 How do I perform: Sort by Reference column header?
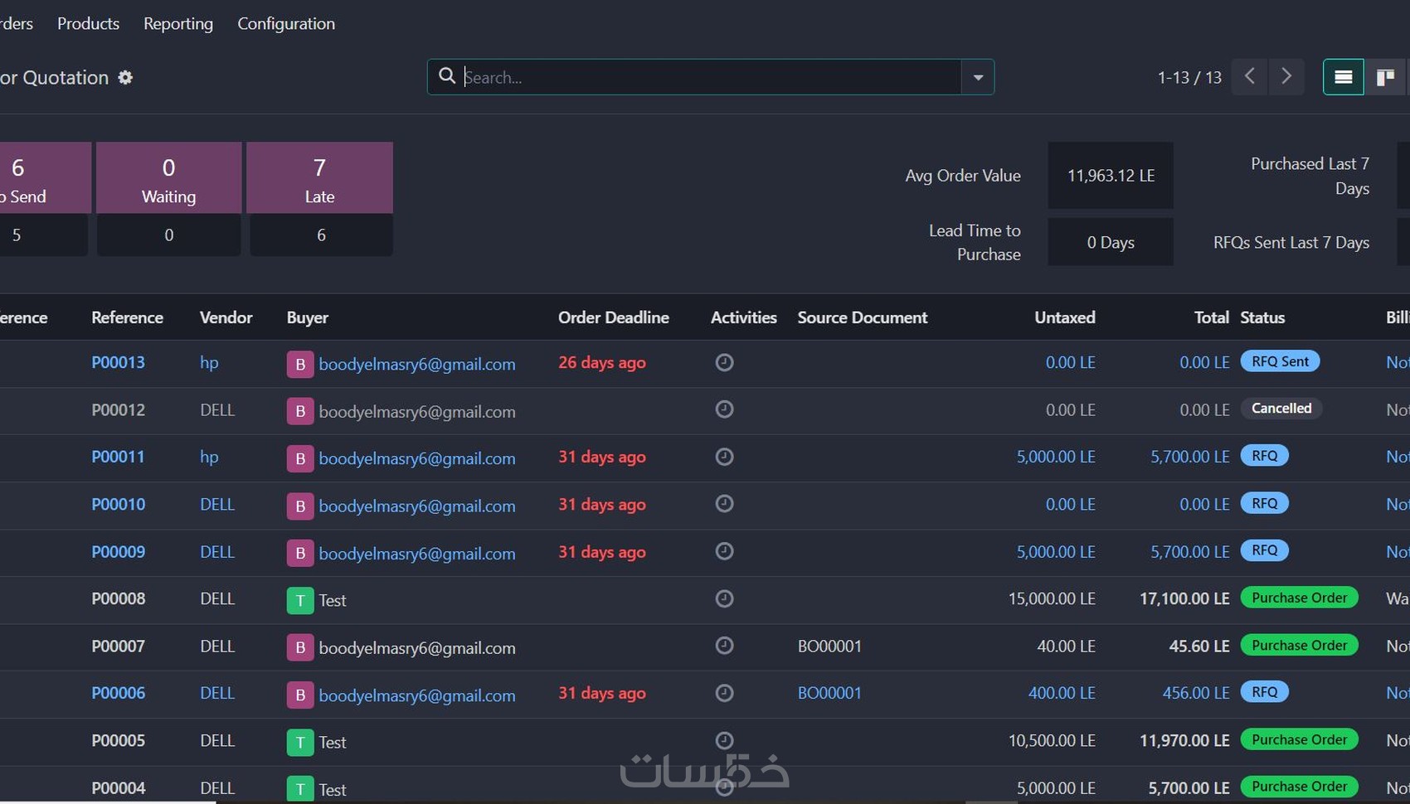127,317
